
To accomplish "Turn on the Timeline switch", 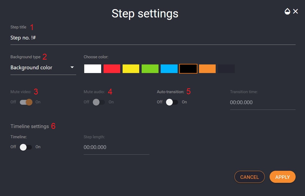I will (x=26, y=147).
